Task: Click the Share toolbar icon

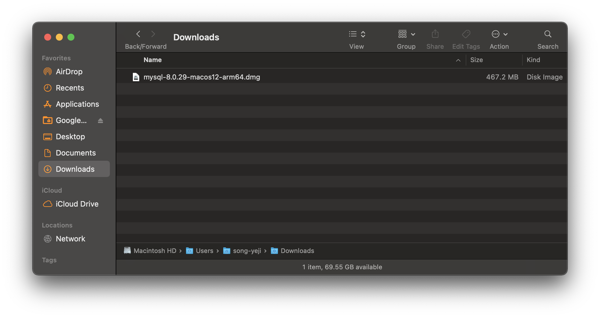Action: [435, 34]
